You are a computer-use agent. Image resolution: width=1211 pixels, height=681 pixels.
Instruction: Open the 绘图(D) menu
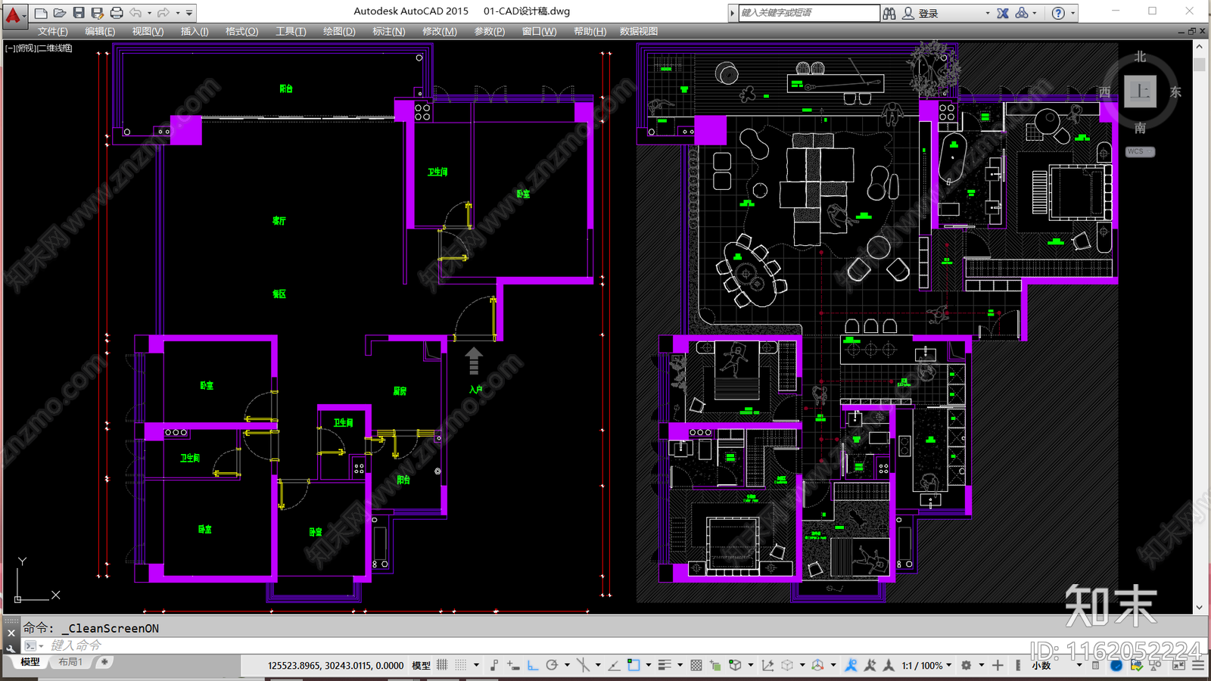click(x=339, y=31)
